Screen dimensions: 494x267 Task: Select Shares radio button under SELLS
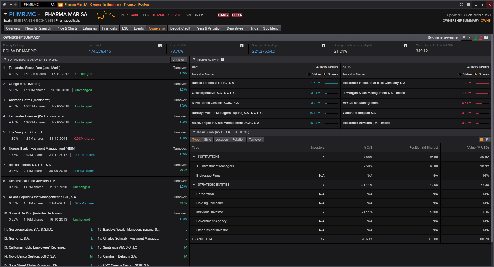pyautogui.click(x=475, y=74)
